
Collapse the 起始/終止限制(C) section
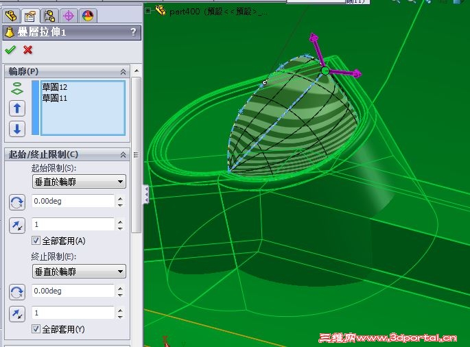pos(123,154)
